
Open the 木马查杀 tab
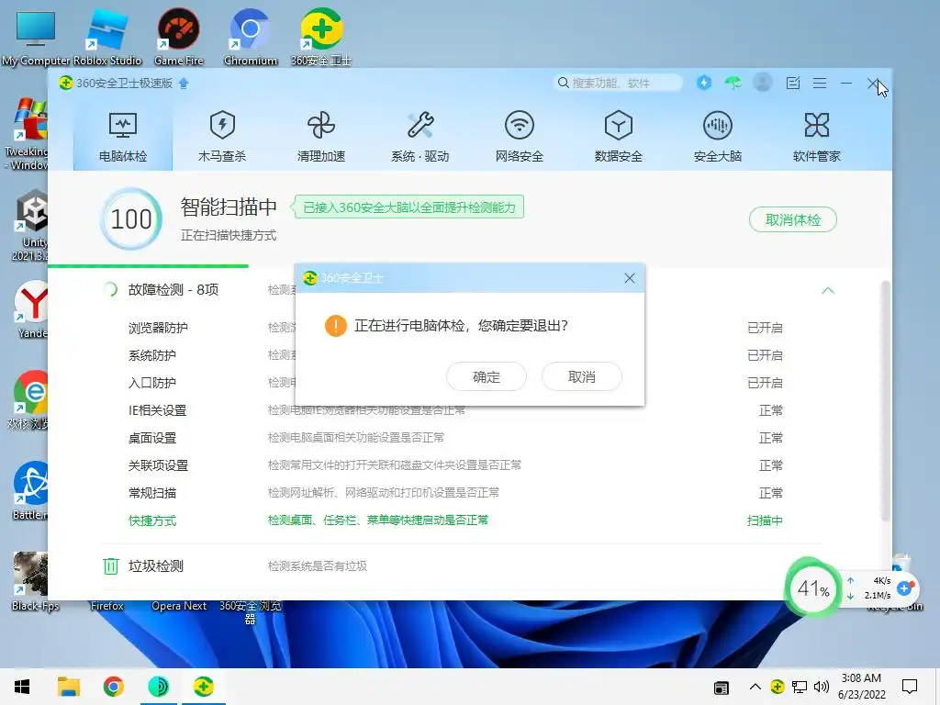(222, 137)
